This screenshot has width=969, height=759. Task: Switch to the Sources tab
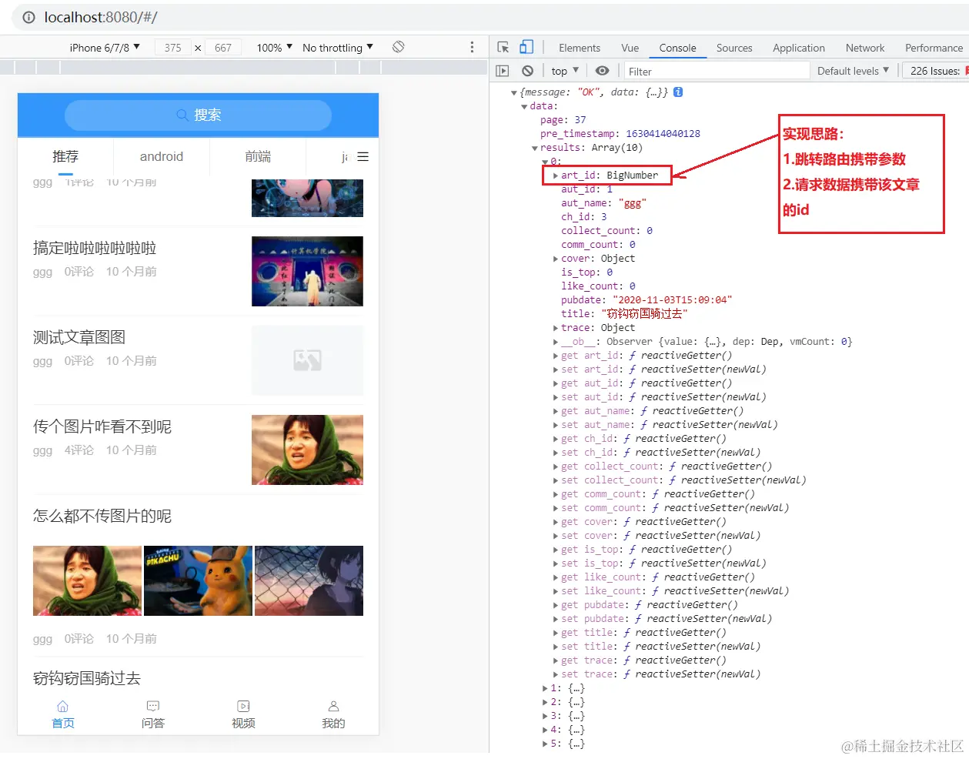[x=734, y=48]
